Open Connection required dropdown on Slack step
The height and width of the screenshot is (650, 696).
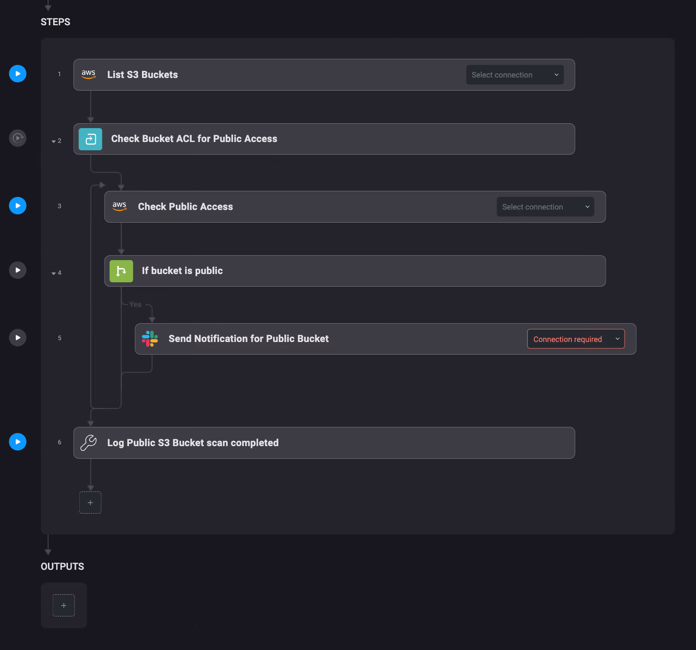point(576,339)
